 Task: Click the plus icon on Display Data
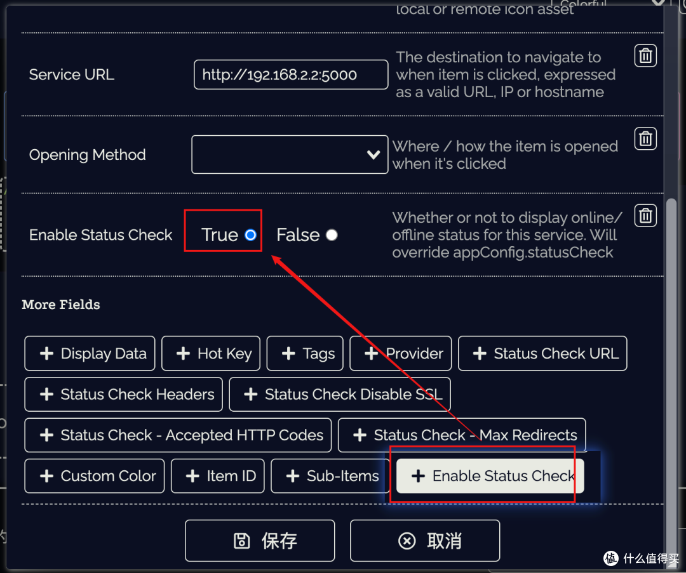(46, 353)
